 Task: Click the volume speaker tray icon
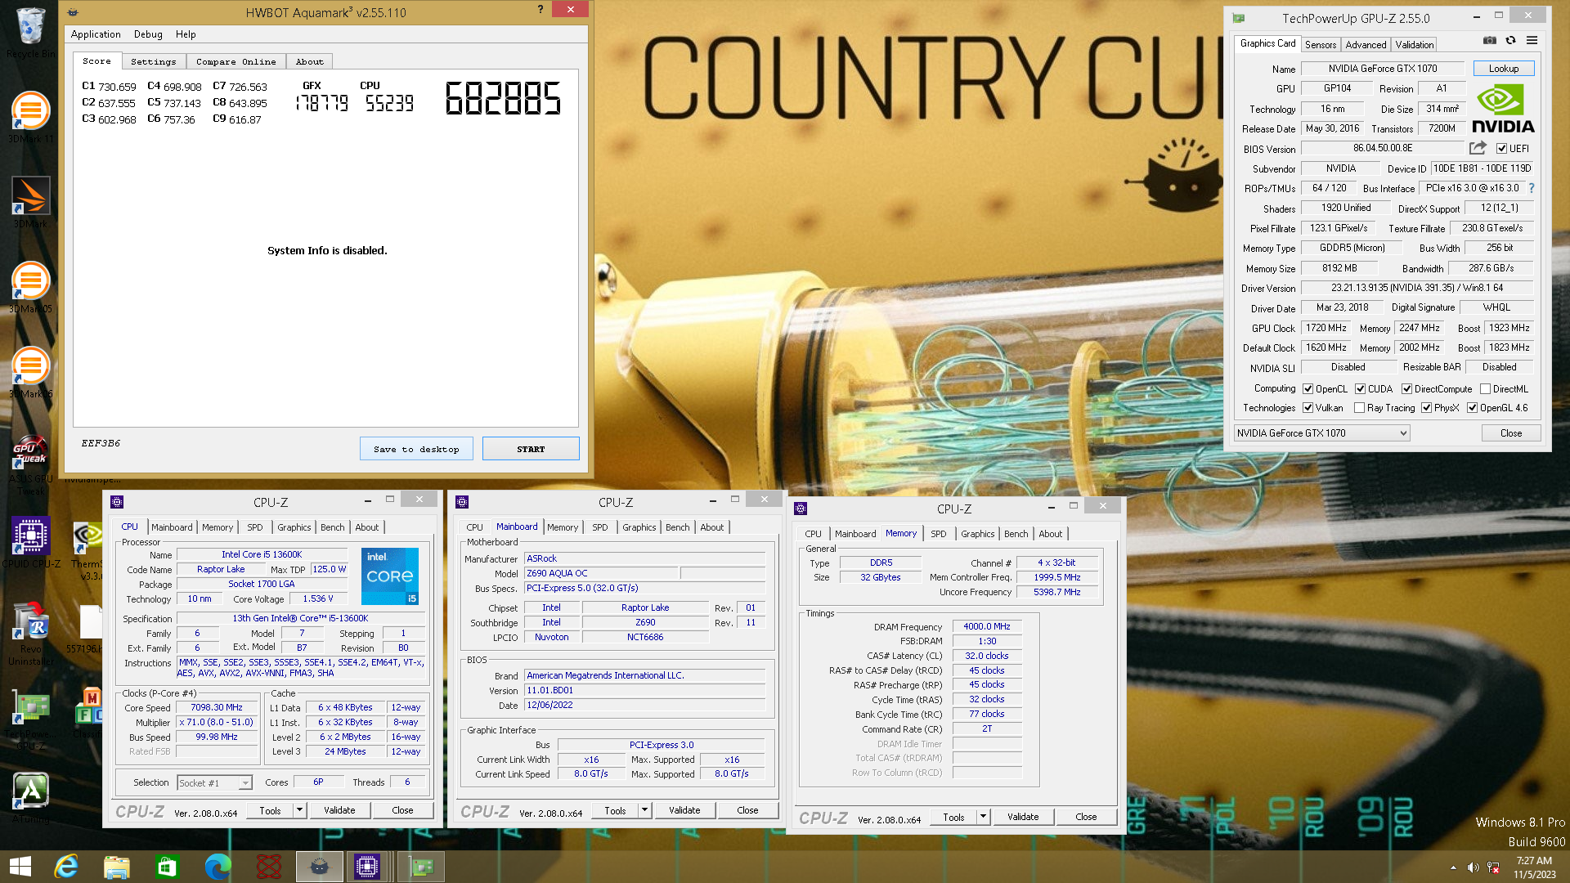[1473, 867]
